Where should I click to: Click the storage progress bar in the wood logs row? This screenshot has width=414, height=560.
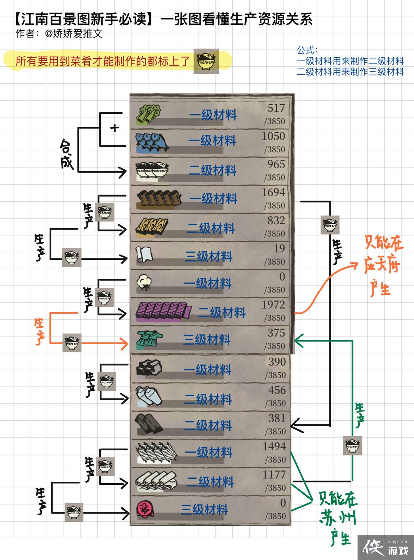pyautogui.click(x=180, y=206)
